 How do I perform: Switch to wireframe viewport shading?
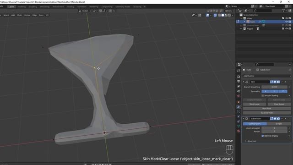[x=219, y=15]
